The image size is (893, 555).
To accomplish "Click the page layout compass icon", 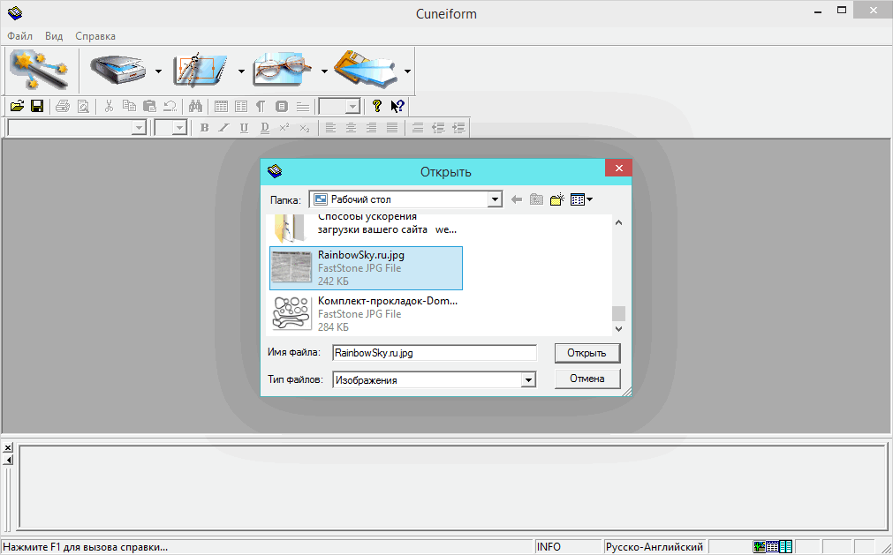I will (201, 70).
